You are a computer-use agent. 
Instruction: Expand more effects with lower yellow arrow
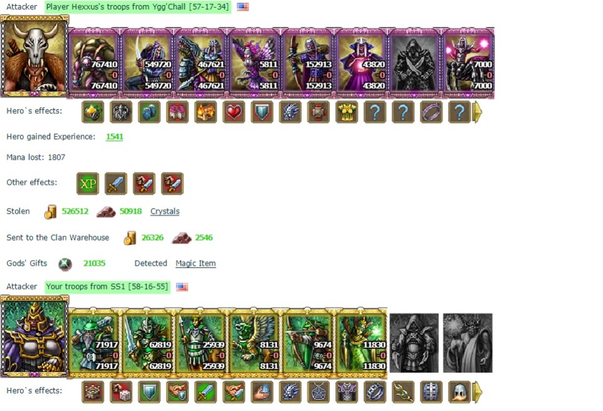point(477,392)
